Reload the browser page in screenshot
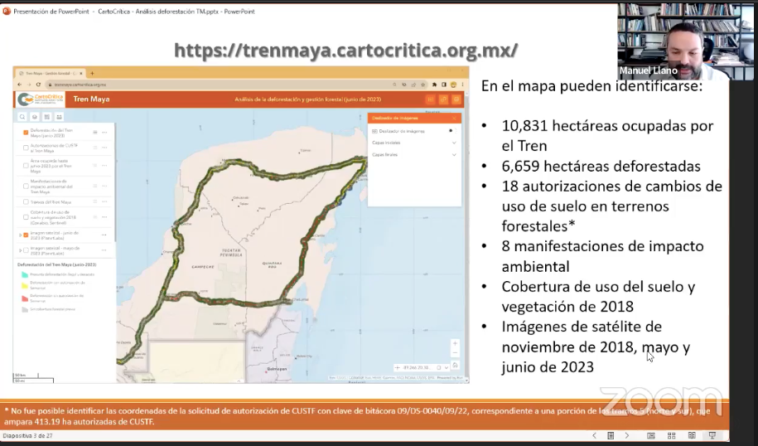Screen dimensions: 758x446 pyautogui.click(x=39, y=85)
